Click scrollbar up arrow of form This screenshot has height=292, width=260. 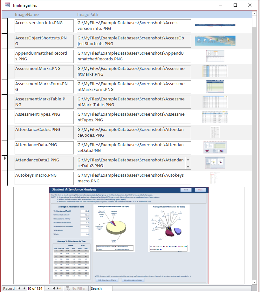click(254, 13)
